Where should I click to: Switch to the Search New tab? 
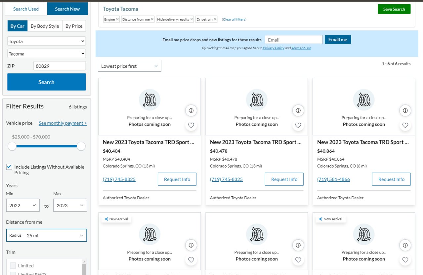pyautogui.click(x=67, y=9)
